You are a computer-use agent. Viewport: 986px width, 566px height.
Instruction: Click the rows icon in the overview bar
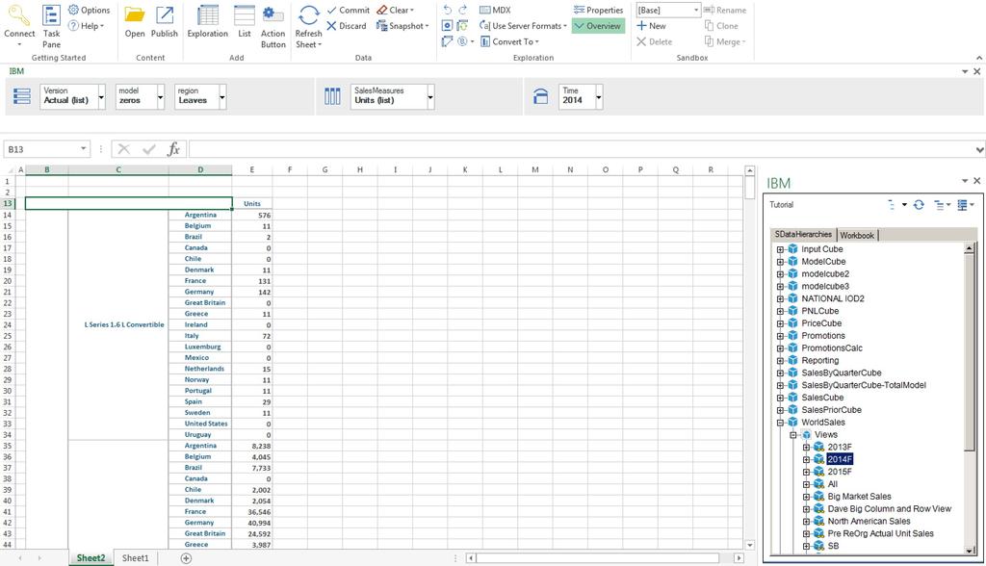pos(22,96)
